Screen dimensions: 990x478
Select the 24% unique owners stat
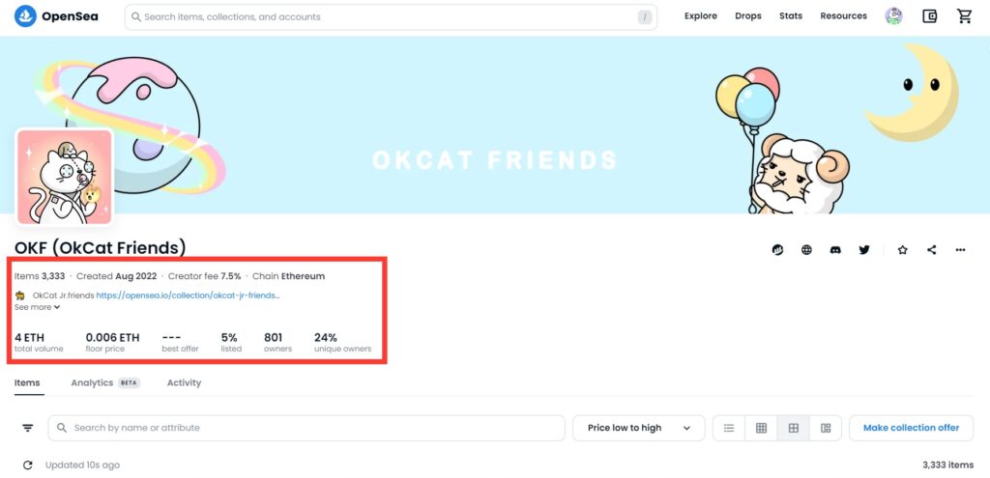point(342,342)
